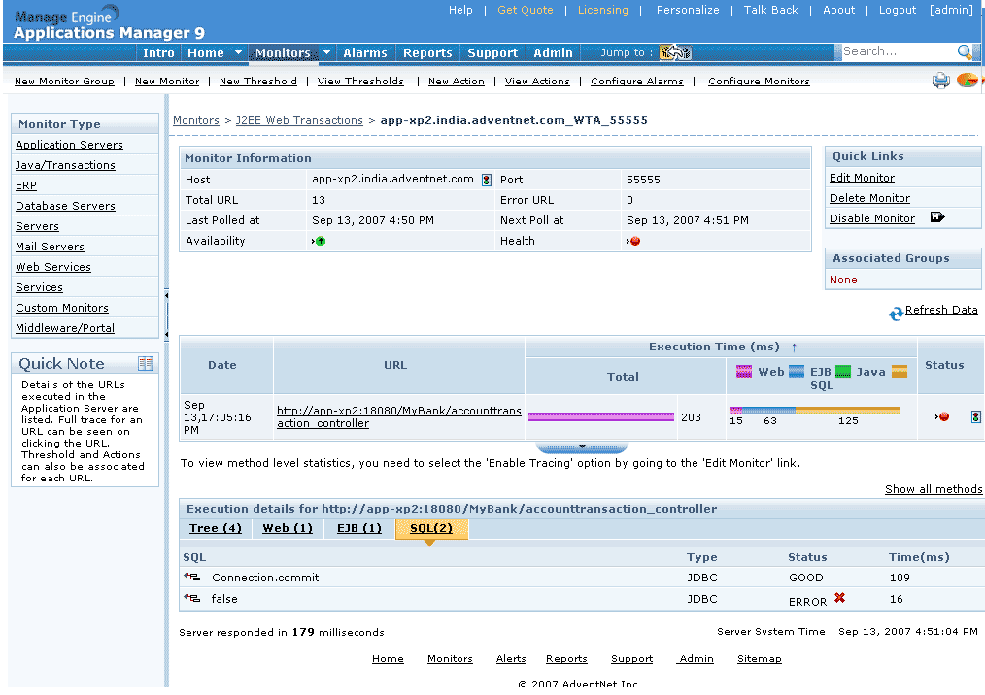Sort by Execution Time arrow
The image size is (985, 695).
[794, 347]
